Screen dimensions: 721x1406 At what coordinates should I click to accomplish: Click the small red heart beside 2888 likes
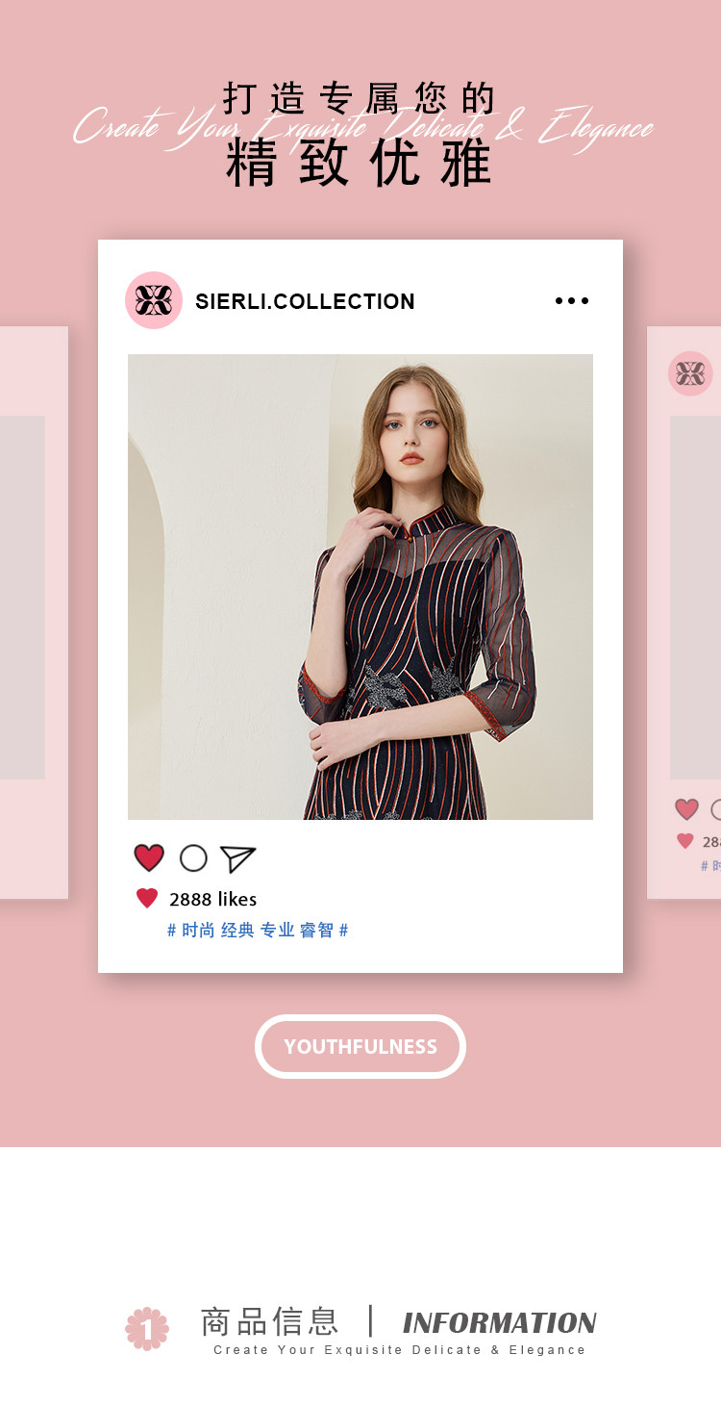point(147,899)
